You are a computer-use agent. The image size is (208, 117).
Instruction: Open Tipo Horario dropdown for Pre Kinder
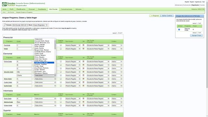pos(73,45)
